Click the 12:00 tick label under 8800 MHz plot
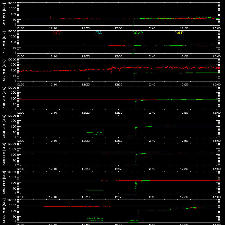Image resolution: width=225 pixels, height=225 pixels. click(x=20, y=197)
